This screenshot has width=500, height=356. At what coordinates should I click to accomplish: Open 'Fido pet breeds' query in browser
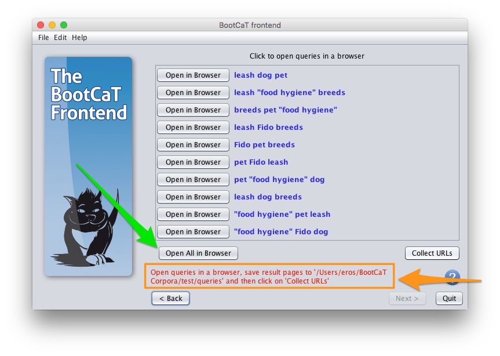click(x=193, y=144)
